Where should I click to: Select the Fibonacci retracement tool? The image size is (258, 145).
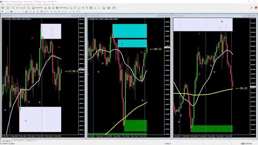[30, 11]
